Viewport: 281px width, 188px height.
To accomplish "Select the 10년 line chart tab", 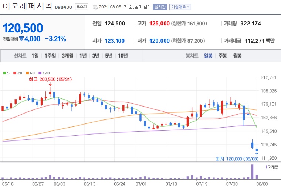I will tap(123, 56).
